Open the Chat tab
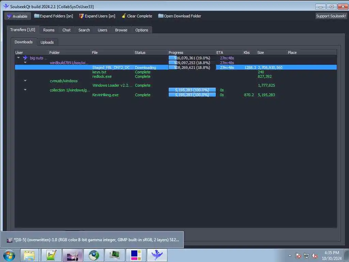The height and width of the screenshot is (262, 349). 66,30
